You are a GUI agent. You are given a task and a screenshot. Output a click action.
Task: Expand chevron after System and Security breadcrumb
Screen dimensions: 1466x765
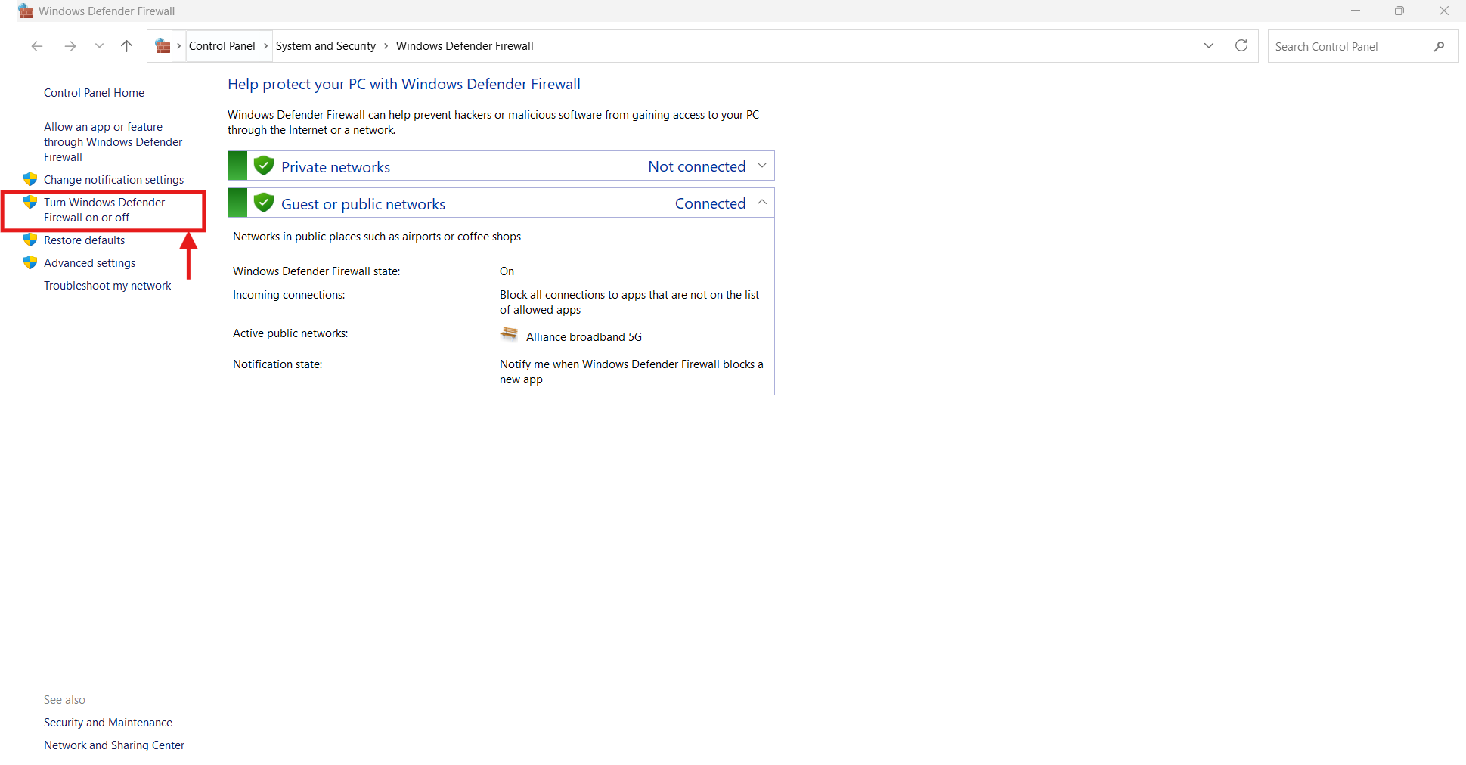coord(386,46)
